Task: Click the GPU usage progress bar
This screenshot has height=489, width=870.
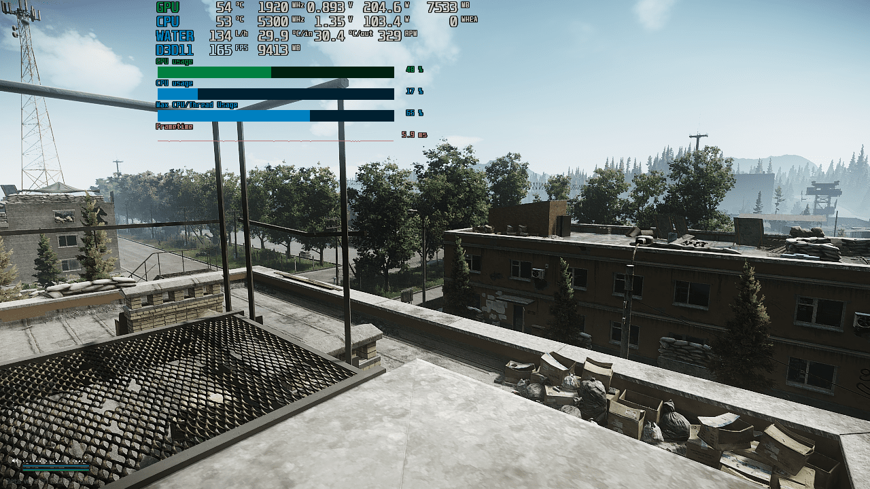Action: (x=276, y=72)
